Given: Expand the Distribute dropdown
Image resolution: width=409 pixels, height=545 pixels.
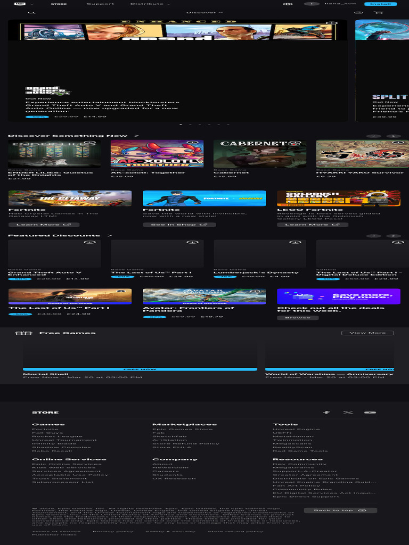Looking at the screenshot, I should point(150,4).
